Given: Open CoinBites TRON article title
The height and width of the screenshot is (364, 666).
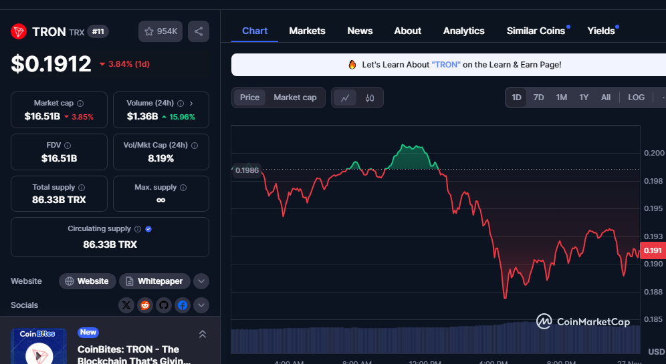Looking at the screenshot, I should click(134, 355).
